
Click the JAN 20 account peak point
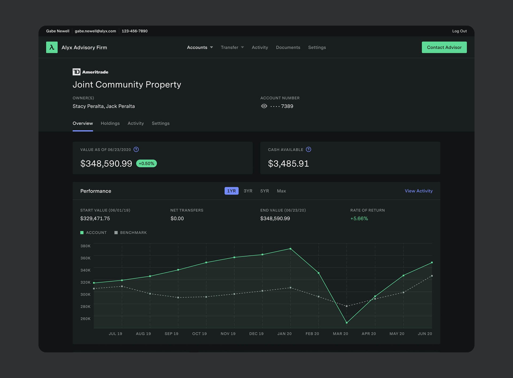[x=290, y=249]
